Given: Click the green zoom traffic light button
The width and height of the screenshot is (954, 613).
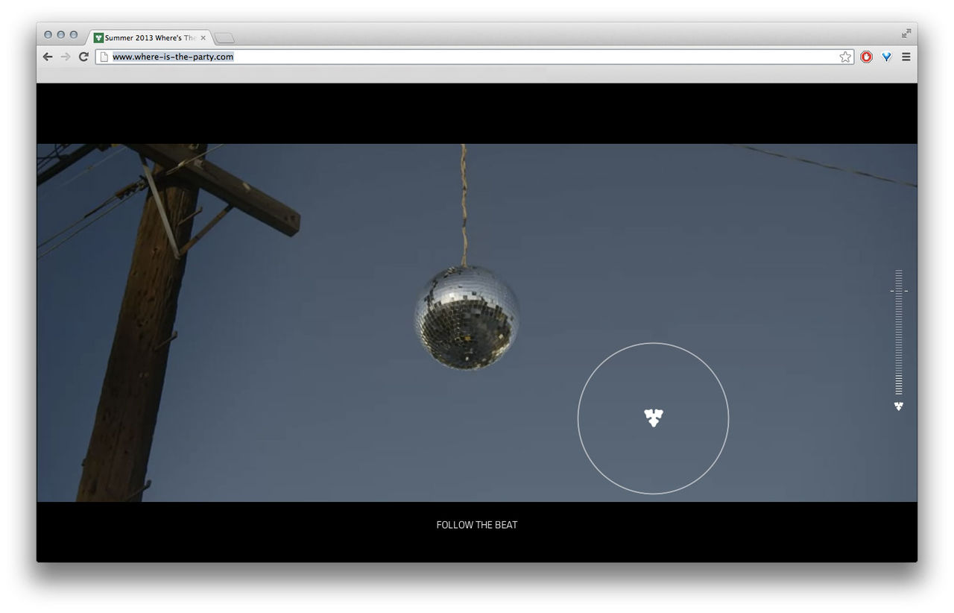Looking at the screenshot, I should point(72,34).
